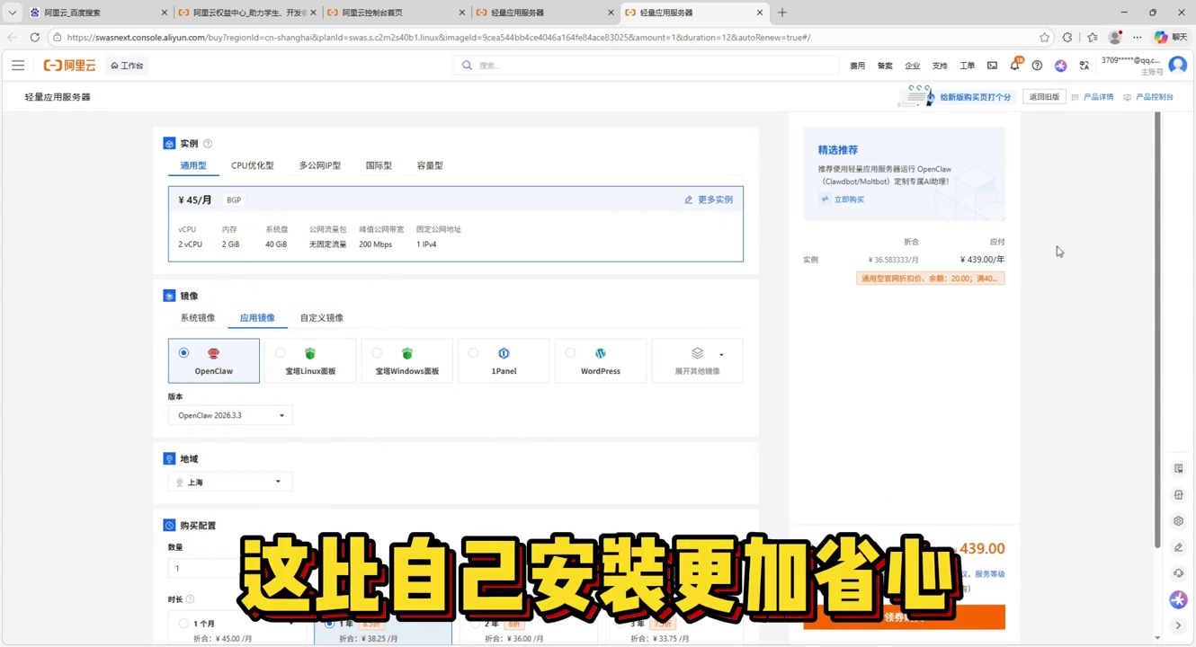Select the 容量型 instance tab
The width and height of the screenshot is (1196, 647).
pyautogui.click(x=430, y=165)
